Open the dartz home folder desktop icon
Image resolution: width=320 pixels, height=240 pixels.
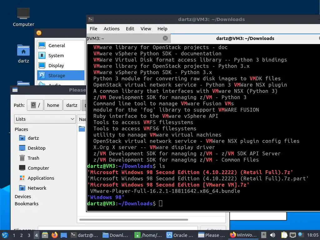pos(23,53)
